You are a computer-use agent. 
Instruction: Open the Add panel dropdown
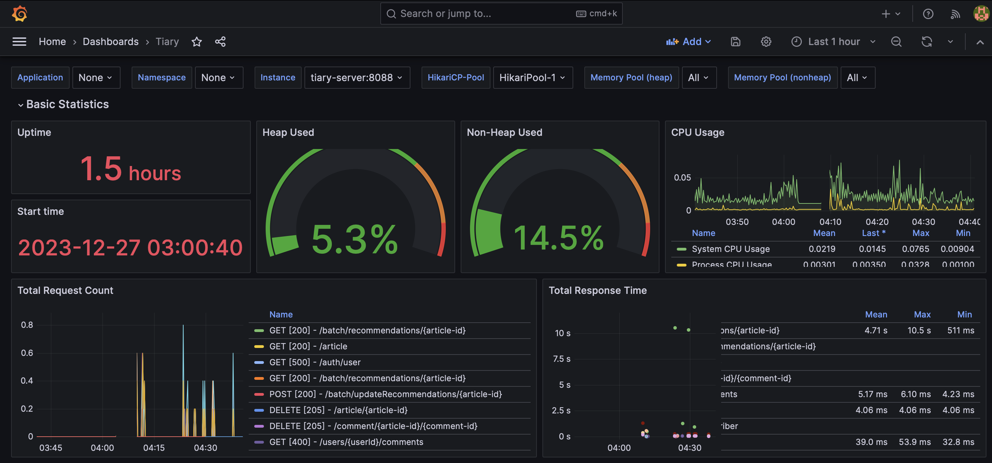click(x=689, y=42)
